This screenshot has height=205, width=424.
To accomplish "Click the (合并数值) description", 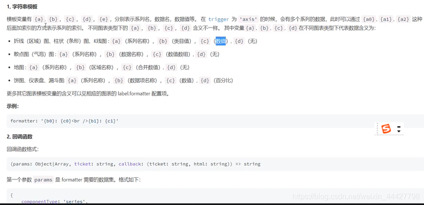I will [x=148, y=67].
